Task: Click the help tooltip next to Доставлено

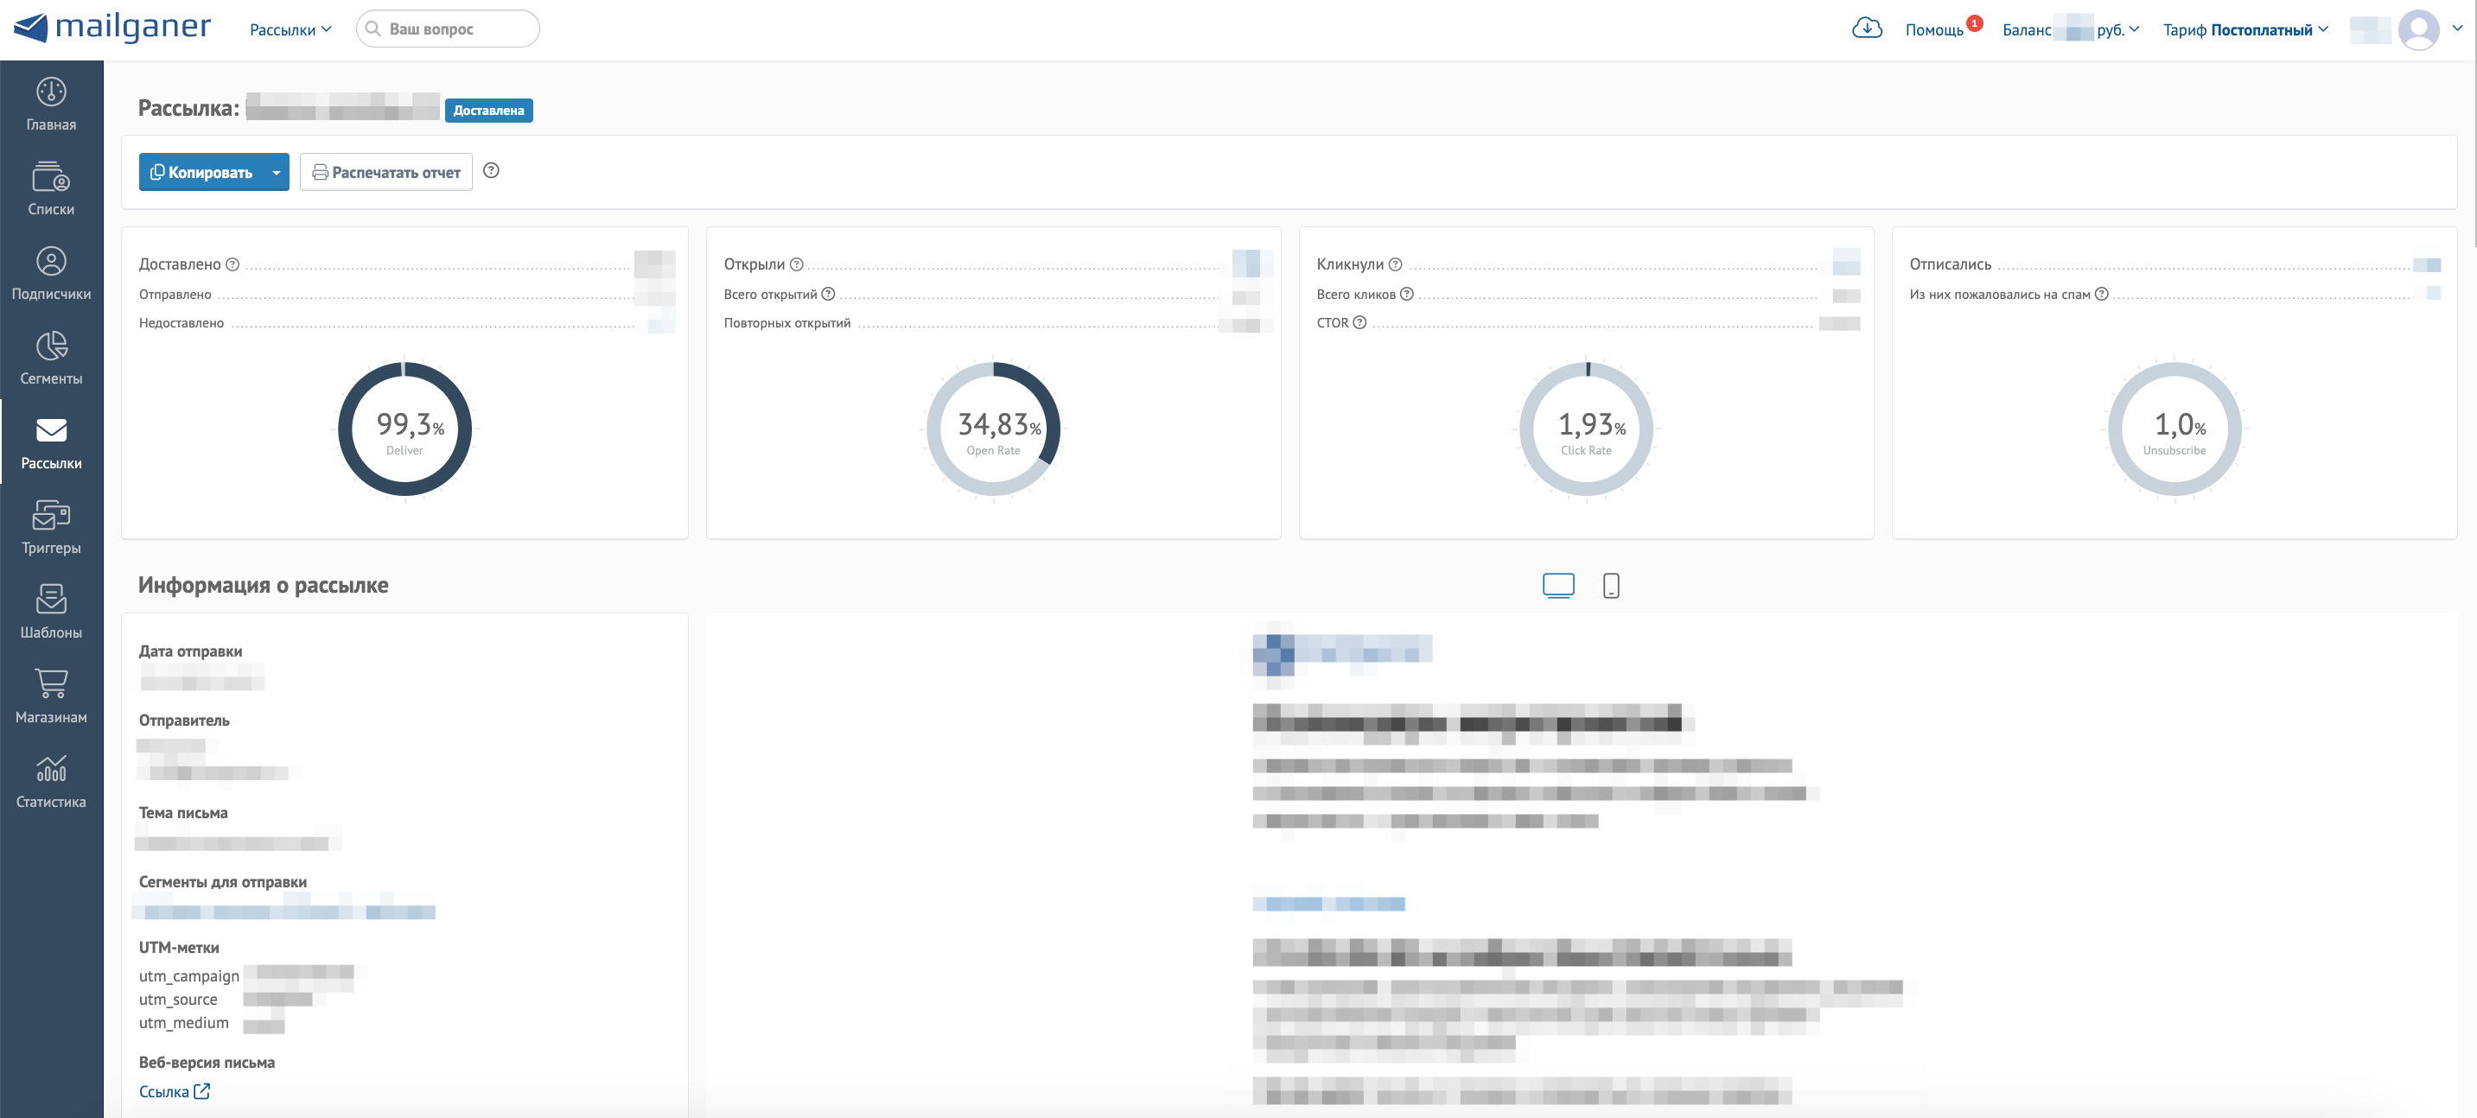Action: (232, 264)
